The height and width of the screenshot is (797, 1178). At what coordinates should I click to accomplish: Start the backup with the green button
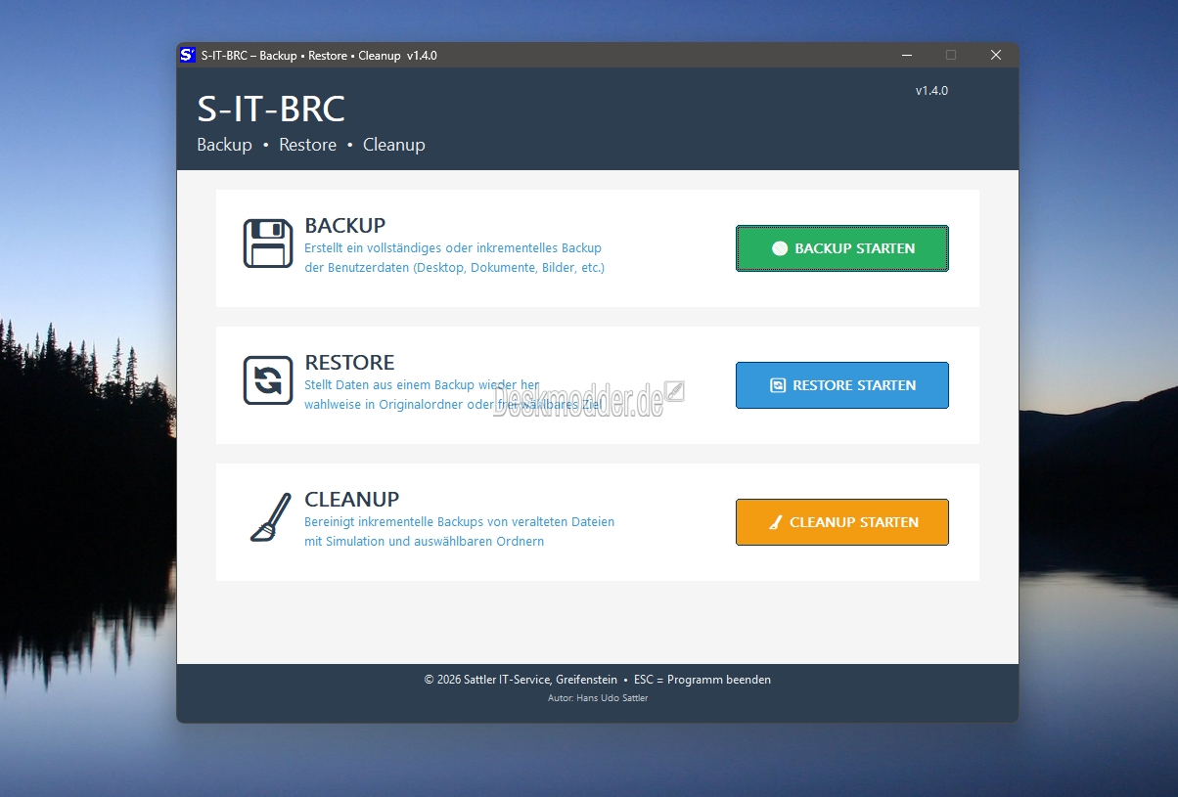841,248
